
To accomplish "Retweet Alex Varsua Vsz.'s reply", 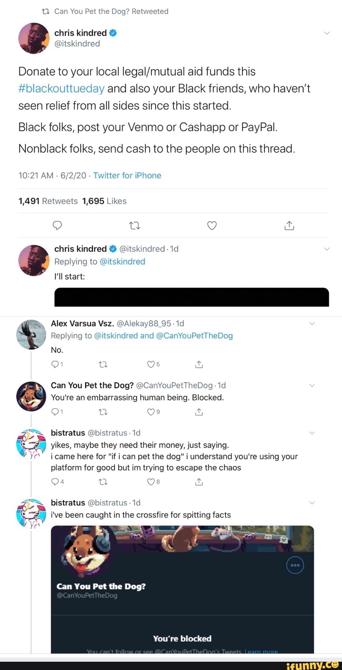I will (x=103, y=364).
